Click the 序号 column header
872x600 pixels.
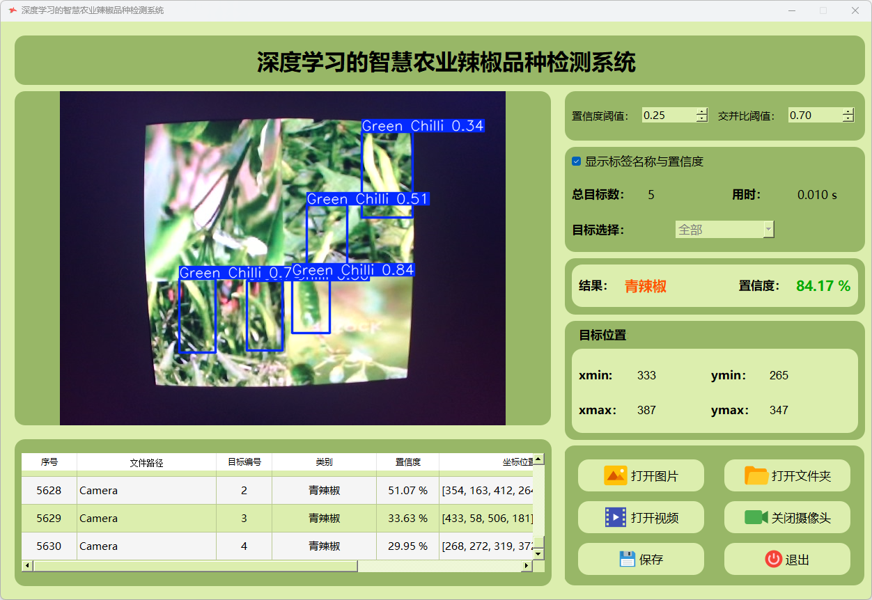pos(49,462)
